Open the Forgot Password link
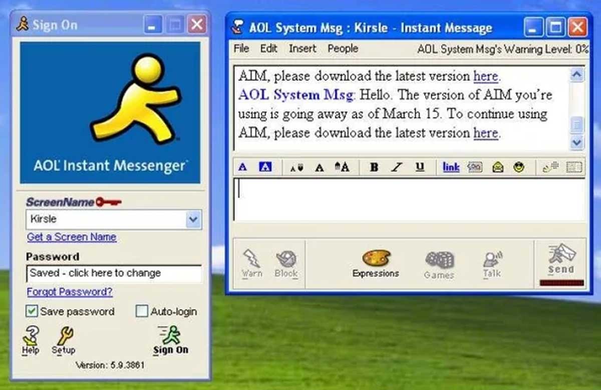The width and height of the screenshot is (601, 390). pyautogui.click(x=70, y=292)
